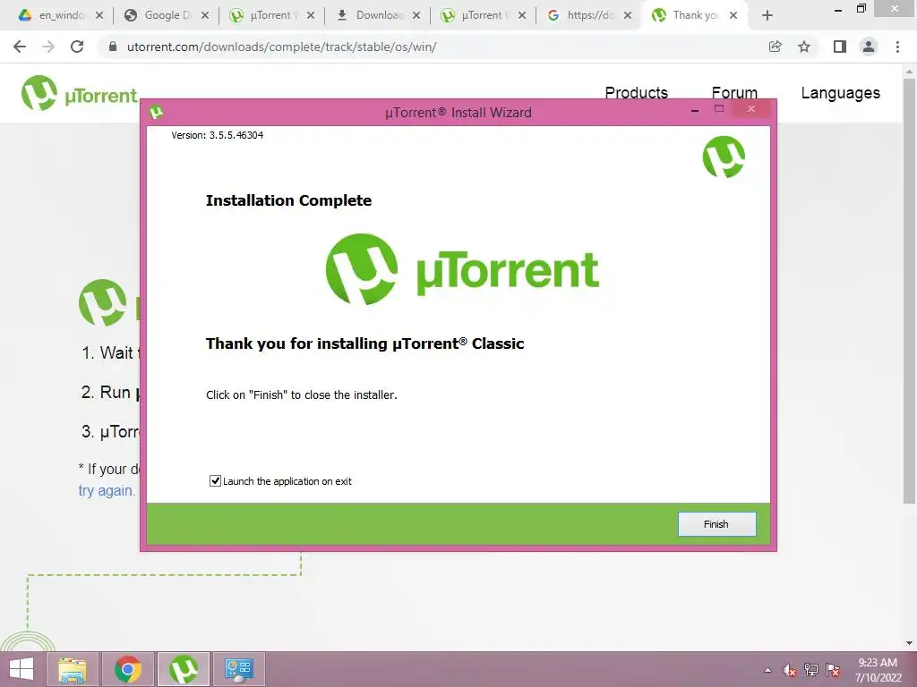Open the Action Center flag icon

click(x=833, y=670)
